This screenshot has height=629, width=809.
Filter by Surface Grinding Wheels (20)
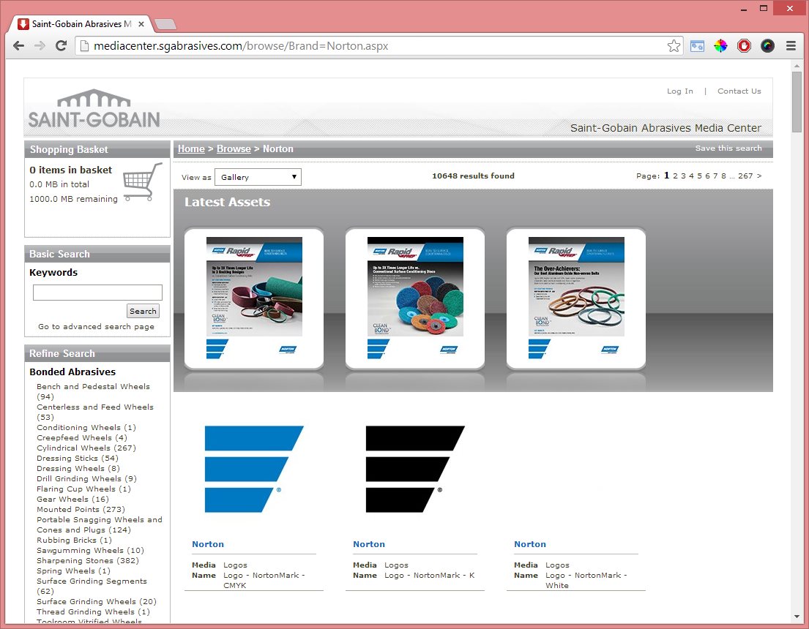click(97, 602)
